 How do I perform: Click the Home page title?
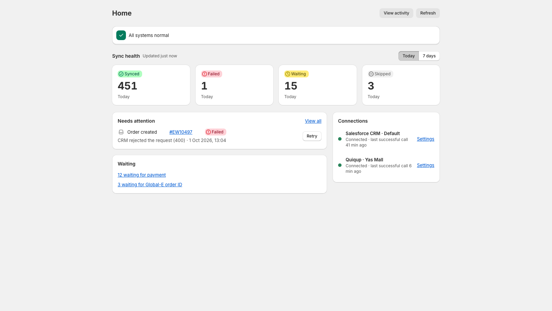click(x=122, y=13)
